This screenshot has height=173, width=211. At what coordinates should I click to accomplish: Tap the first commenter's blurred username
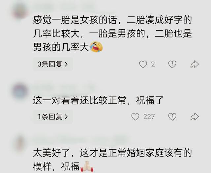tap(64, 6)
